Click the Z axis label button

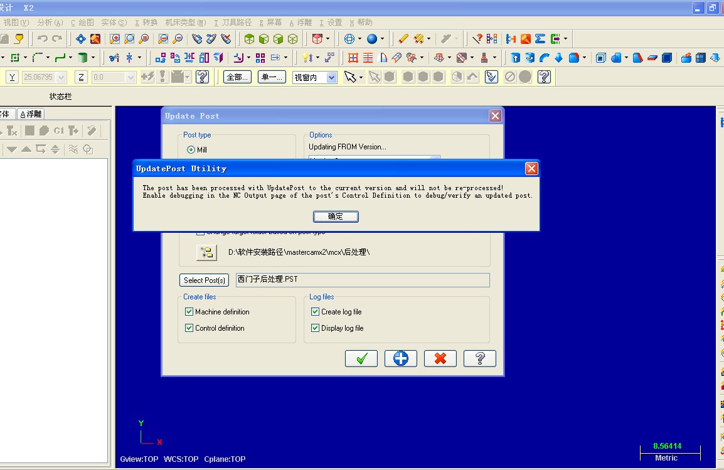point(82,77)
